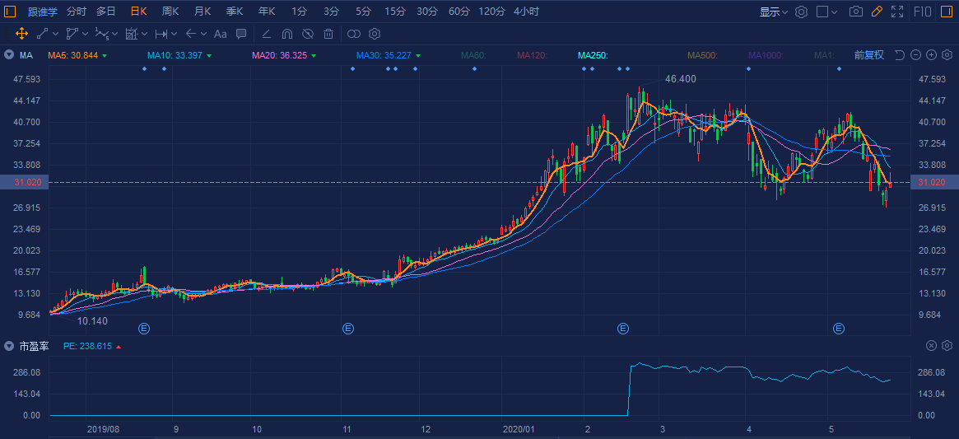Select the magnet snap drawing tool
Image resolution: width=959 pixels, height=439 pixels.
click(x=287, y=34)
